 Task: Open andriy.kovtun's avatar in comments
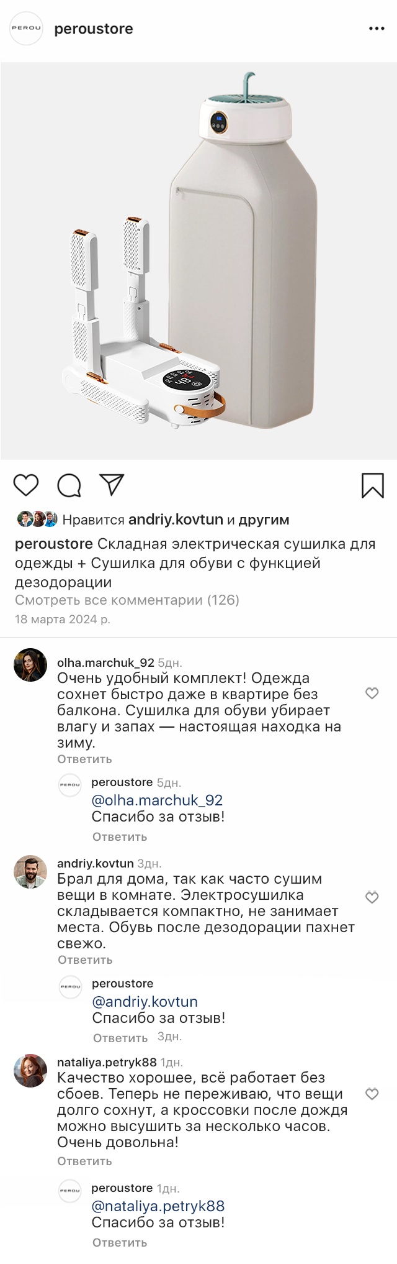click(30, 872)
